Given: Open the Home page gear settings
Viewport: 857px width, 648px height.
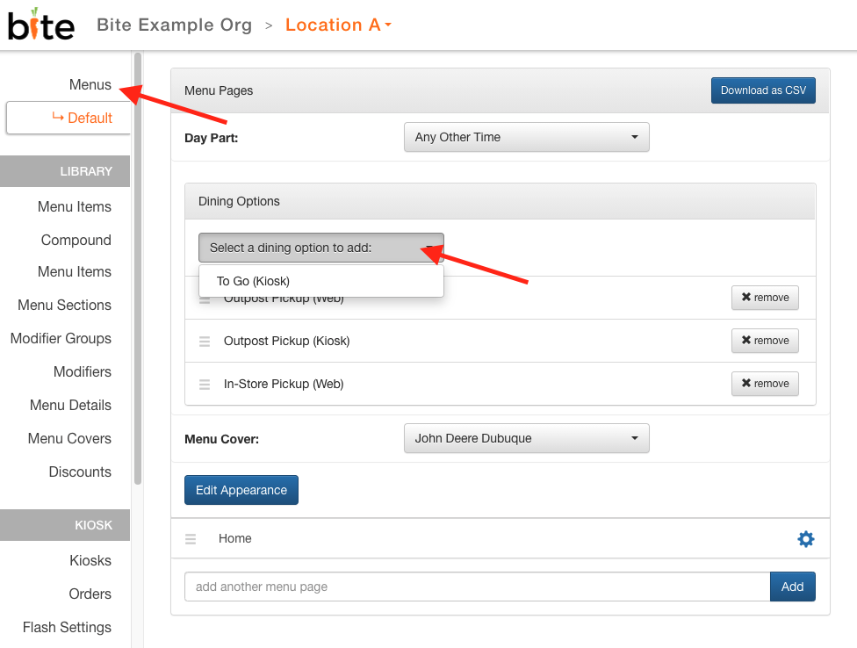Looking at the screenshot, I should 805,539.
